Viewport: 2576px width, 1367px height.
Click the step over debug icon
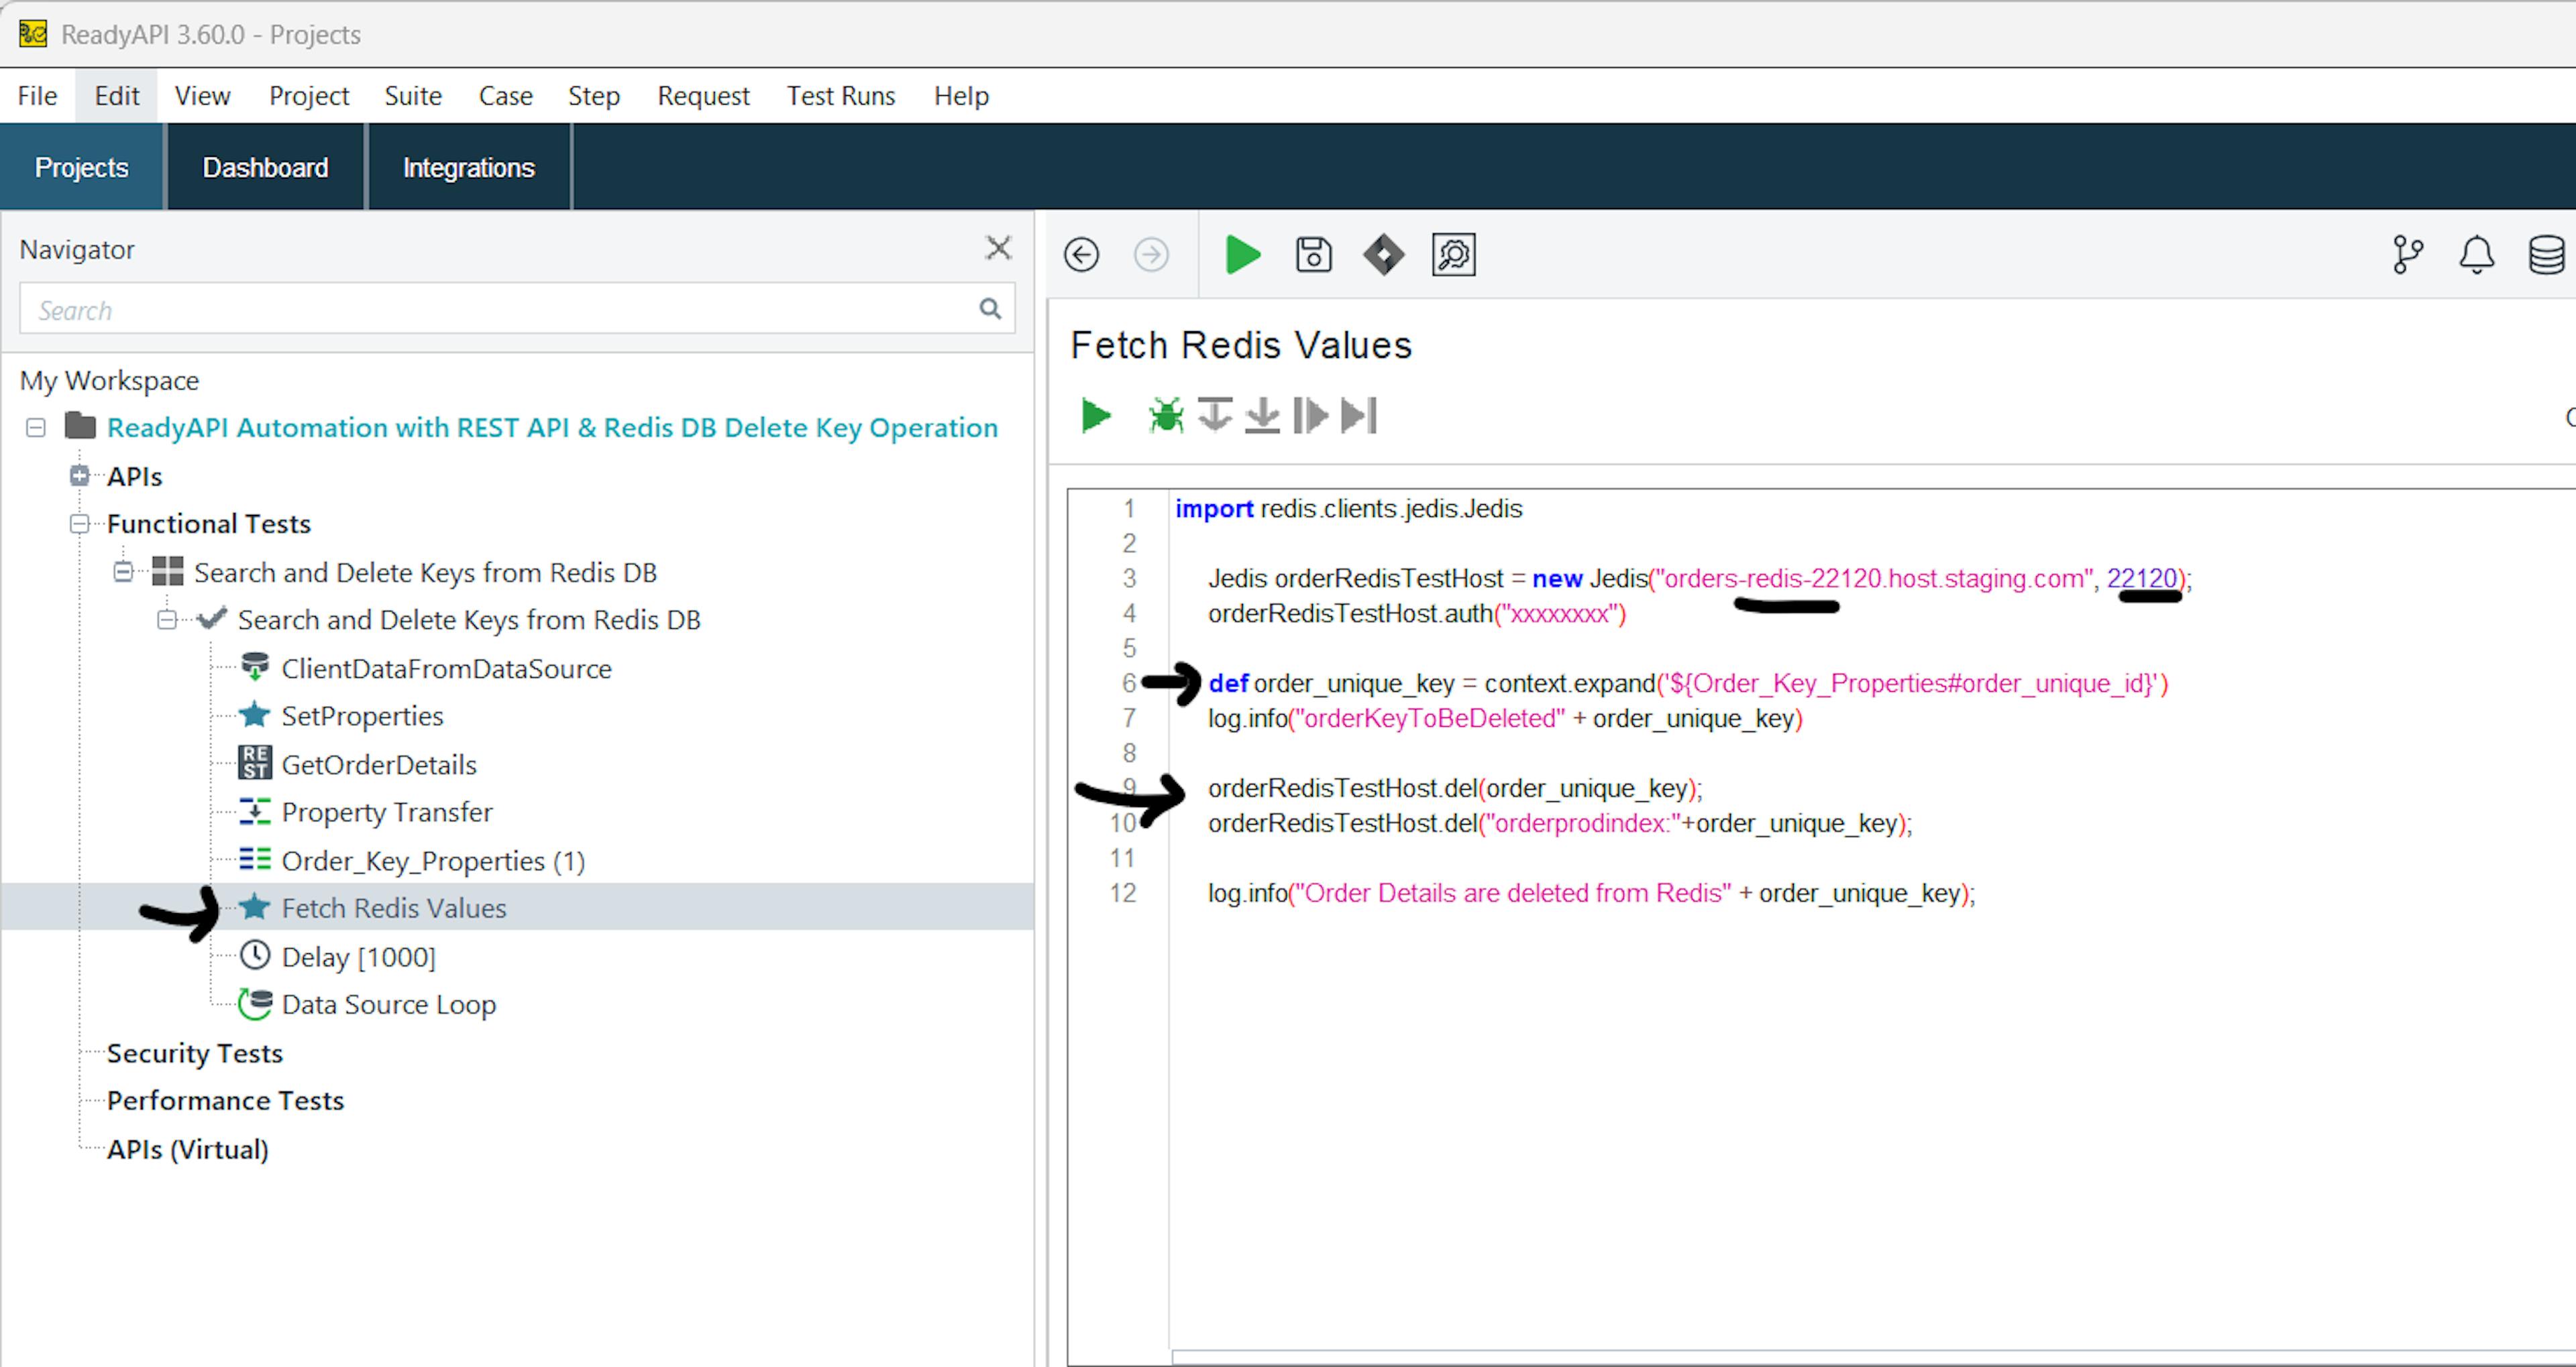[x=1214, y=415]
